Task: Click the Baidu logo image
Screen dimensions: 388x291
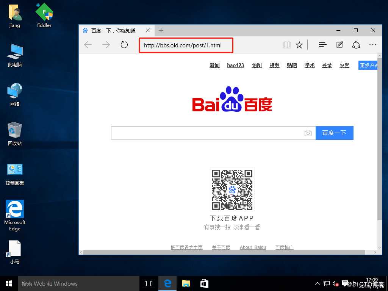Action: pos(232,99)
